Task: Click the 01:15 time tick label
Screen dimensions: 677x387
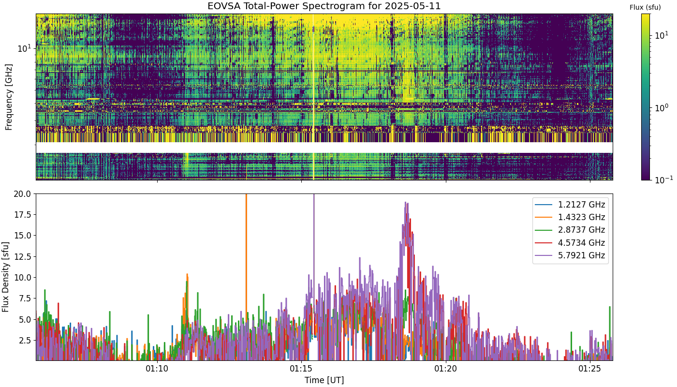Action: coord(301,369)
